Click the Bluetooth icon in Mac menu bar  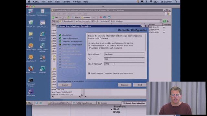coord(147,2)
